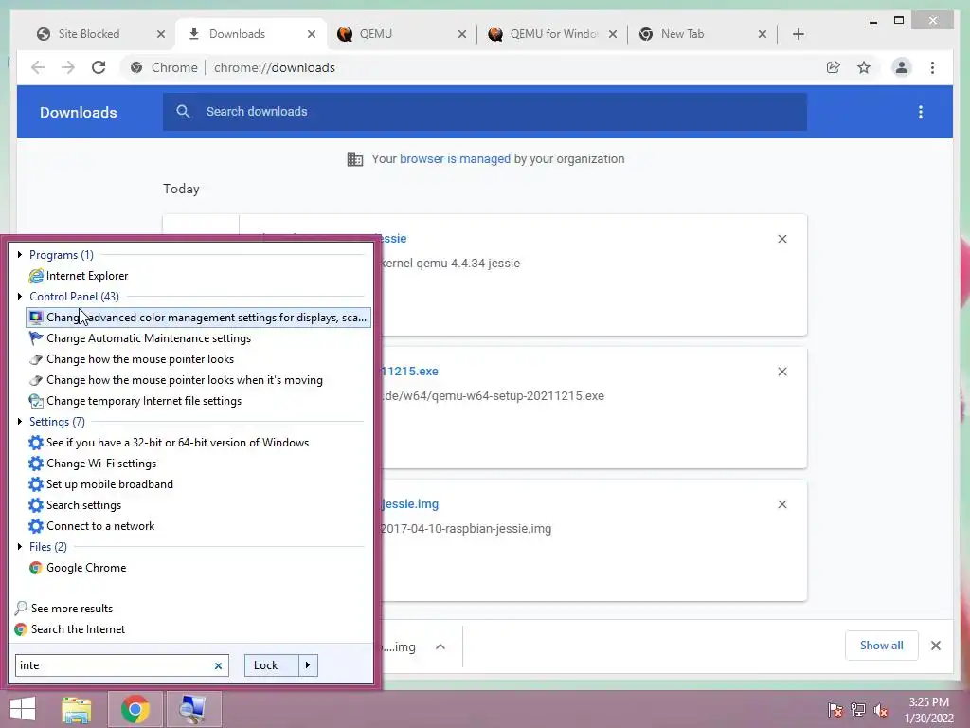Expand the download shelf item options chevron
Screen dimensions: 970x728
tap(440, 646)
